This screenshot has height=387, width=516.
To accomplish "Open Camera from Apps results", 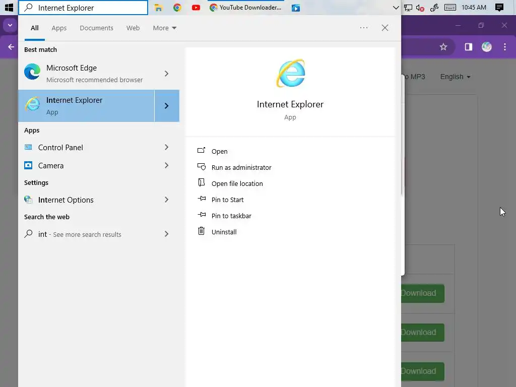I will point(86,165).
